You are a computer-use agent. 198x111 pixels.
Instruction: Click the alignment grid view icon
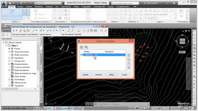pyautogui.click(x=96, y=31)
